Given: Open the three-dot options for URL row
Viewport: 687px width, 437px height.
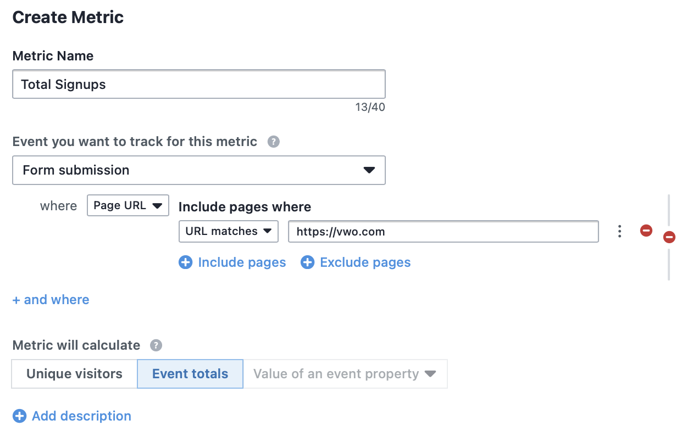Looking at the screenshot, I should tap(619, 231).
